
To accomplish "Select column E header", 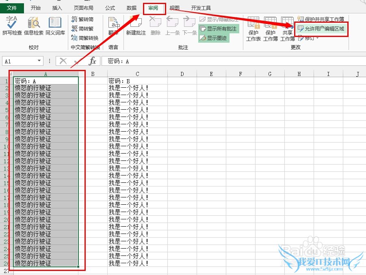I will [212, 74].
